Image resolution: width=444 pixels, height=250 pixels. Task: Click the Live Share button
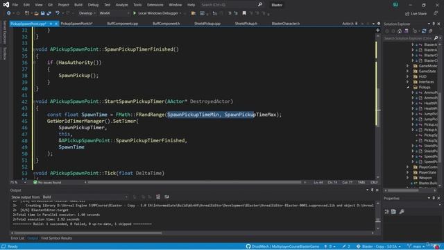(x=416, y=14)
